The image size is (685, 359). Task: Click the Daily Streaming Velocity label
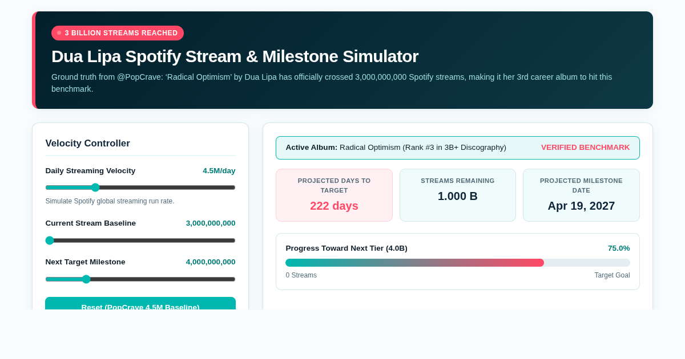pos(90,171)
